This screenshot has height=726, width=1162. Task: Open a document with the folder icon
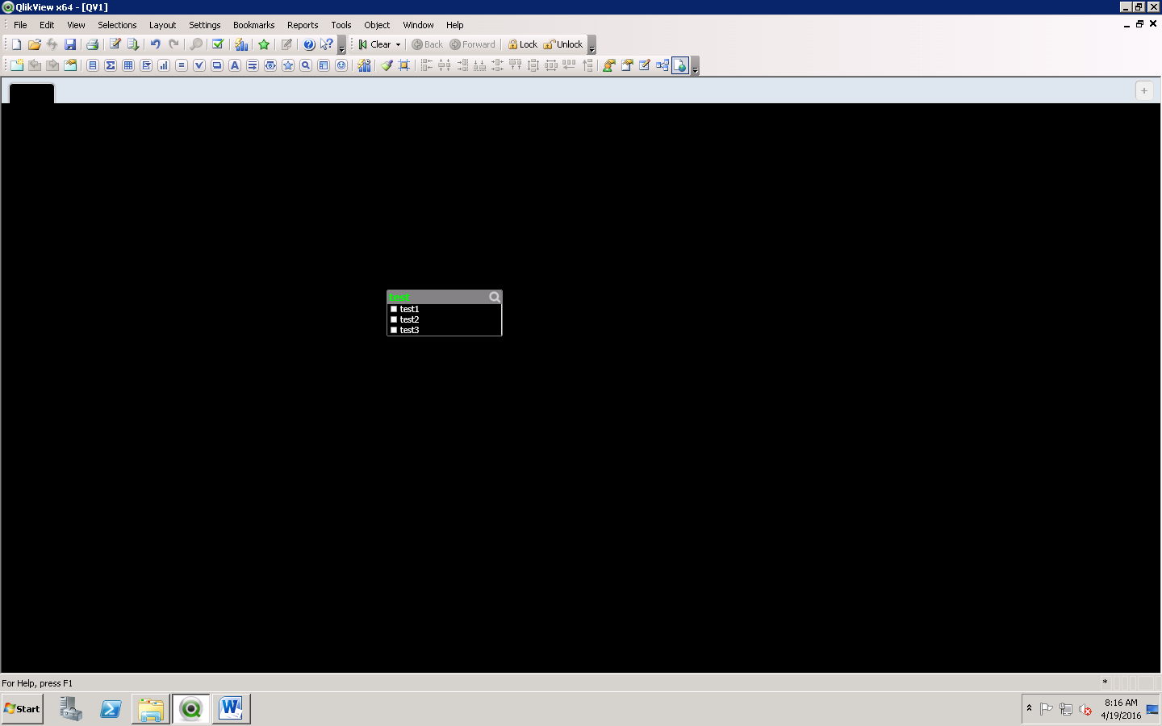coord(34,44)
